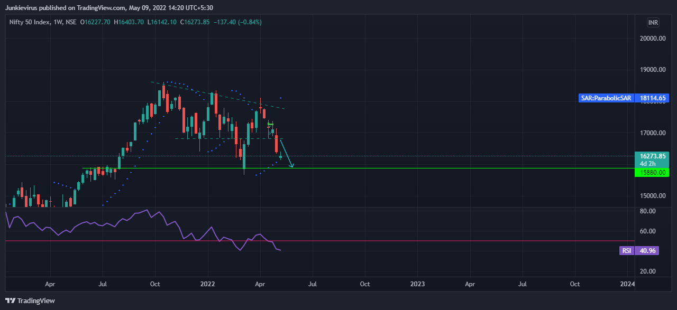Click 60.00 on the RSI axis

tap(648, 231)
